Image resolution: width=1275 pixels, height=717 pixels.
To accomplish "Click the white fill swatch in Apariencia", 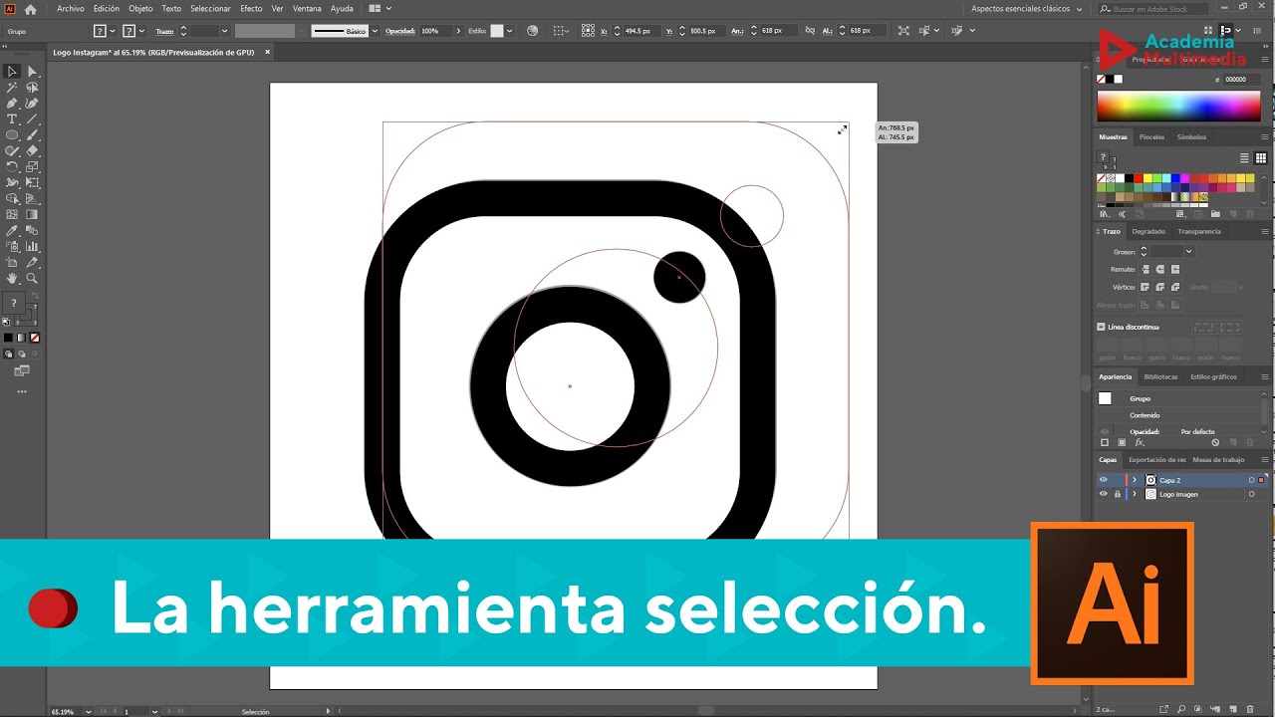I will 1105,398.
